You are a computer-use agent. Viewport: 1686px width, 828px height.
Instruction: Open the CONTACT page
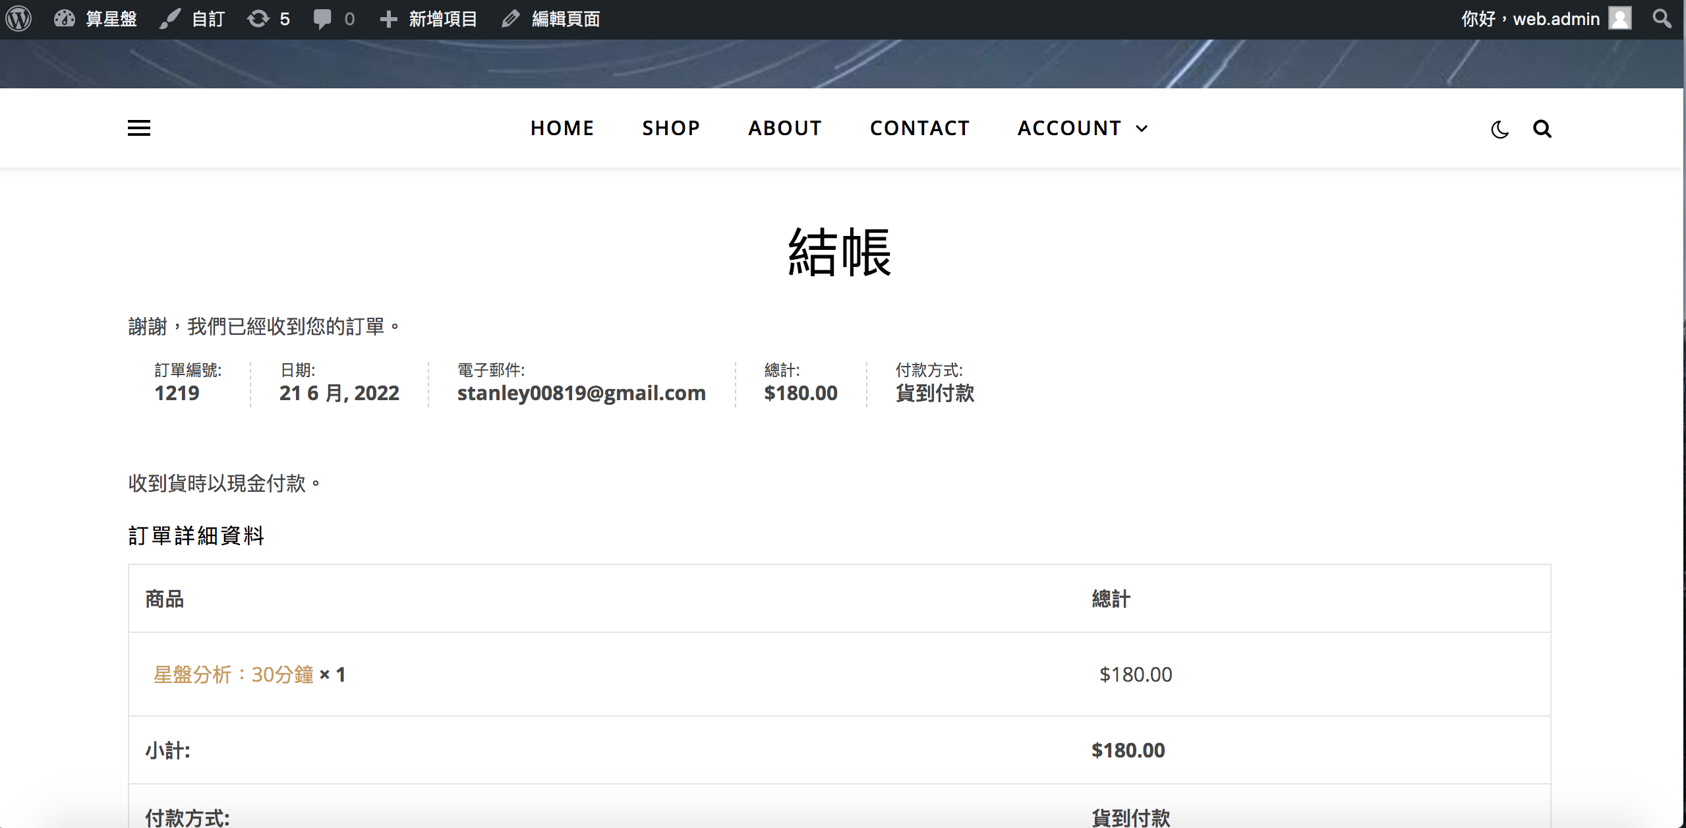(x=919, y=128)
